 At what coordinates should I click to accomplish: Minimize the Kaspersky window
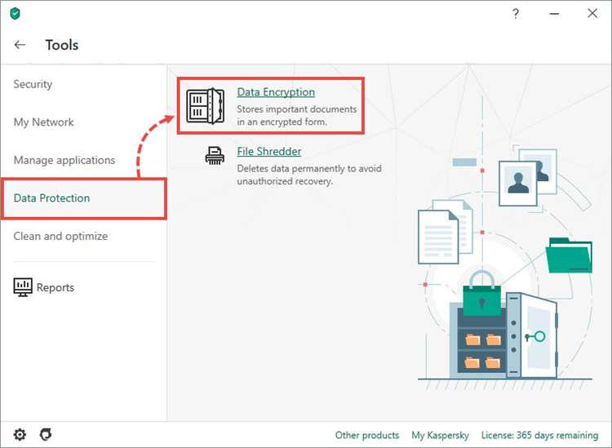click(554, 14)
